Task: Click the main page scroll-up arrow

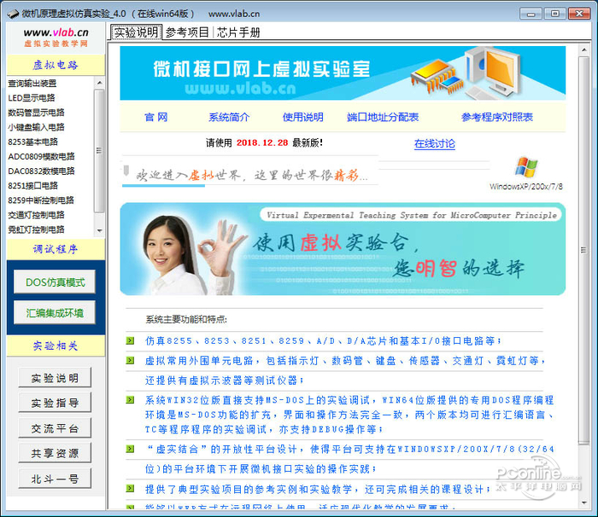Action: click(583, 50)
